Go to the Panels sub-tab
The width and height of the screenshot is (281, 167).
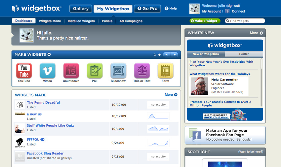(107, 21)
